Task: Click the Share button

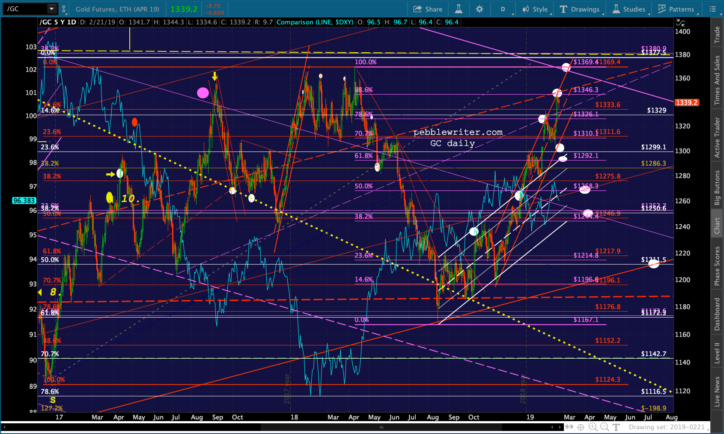Action: point(428,9)
